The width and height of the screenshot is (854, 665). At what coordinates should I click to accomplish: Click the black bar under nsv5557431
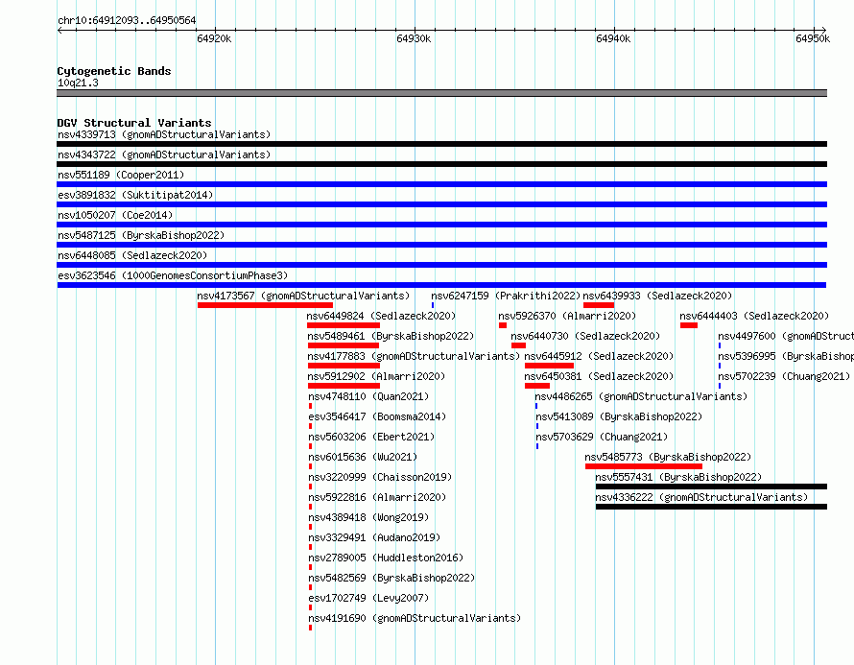click(x=711, y=487)
